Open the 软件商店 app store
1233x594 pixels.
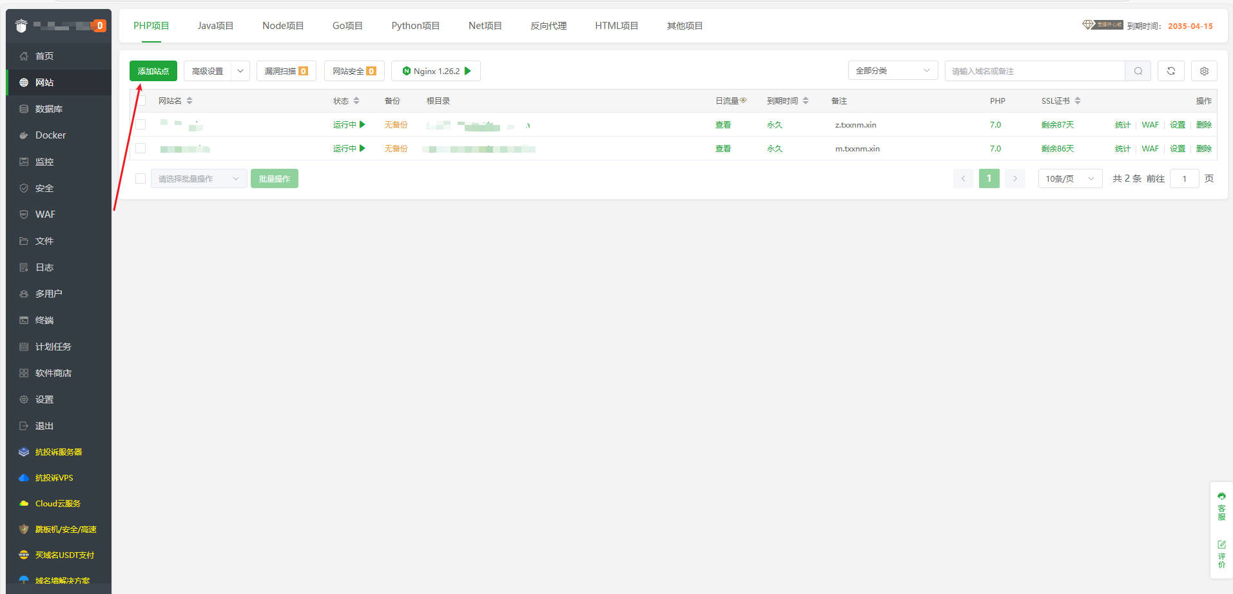click(x=53, y=372)
